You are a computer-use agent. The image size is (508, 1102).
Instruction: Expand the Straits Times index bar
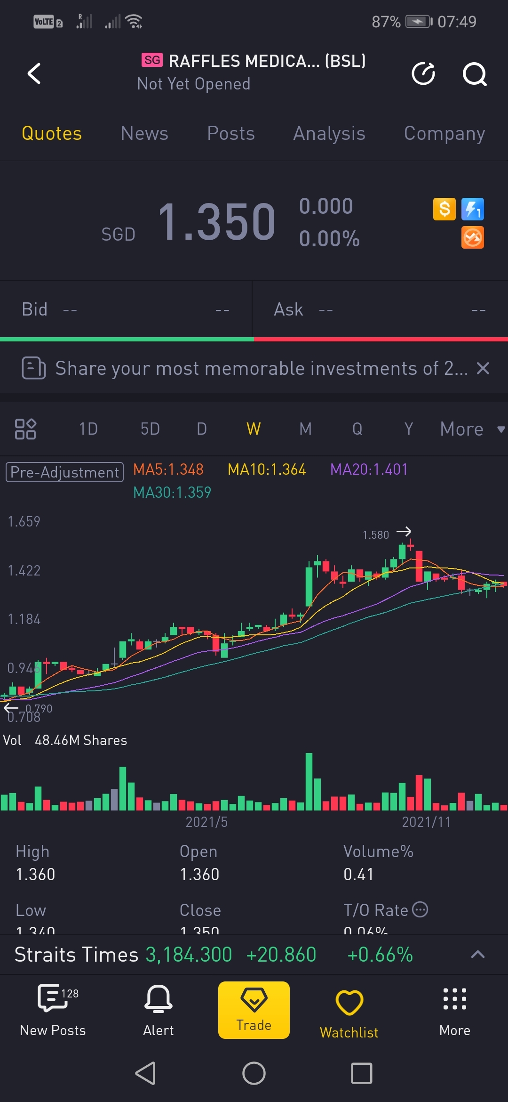[x=477, y=954]
